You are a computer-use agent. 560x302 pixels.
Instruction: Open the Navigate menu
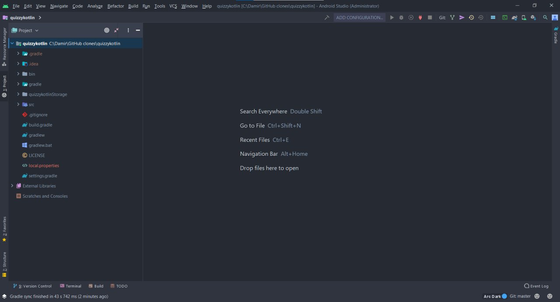[59, 6]
